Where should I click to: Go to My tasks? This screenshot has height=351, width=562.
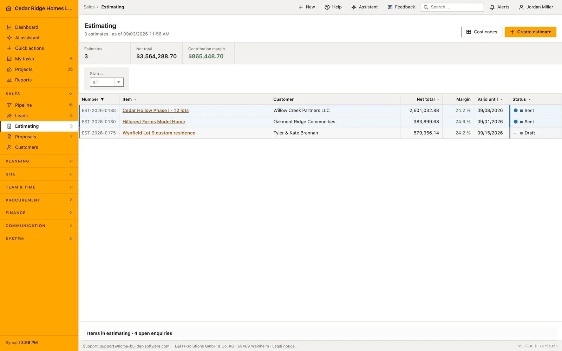(39, 59)
